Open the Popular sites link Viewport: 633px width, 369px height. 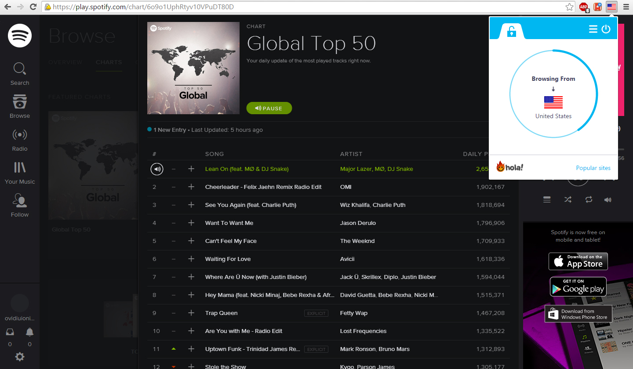pos(593,168)
